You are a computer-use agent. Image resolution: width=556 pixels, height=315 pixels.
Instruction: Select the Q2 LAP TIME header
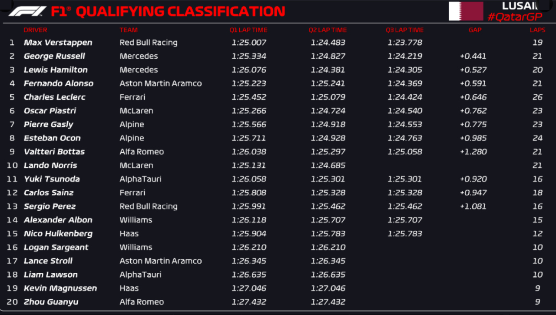[x=328, y=30]
